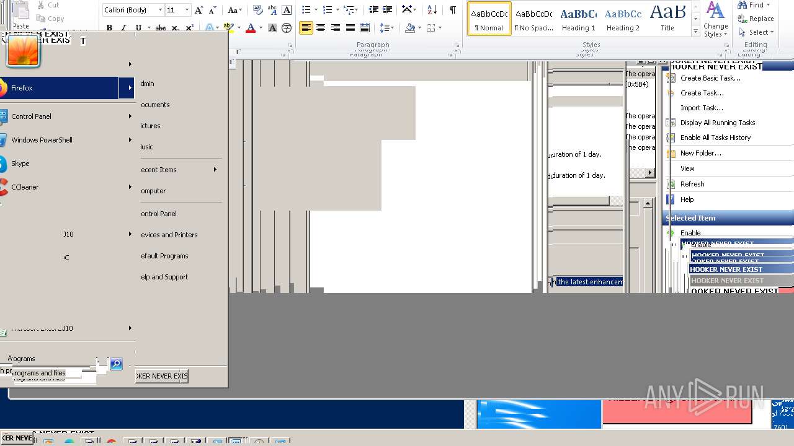Select the Normal style

(489, 19)
